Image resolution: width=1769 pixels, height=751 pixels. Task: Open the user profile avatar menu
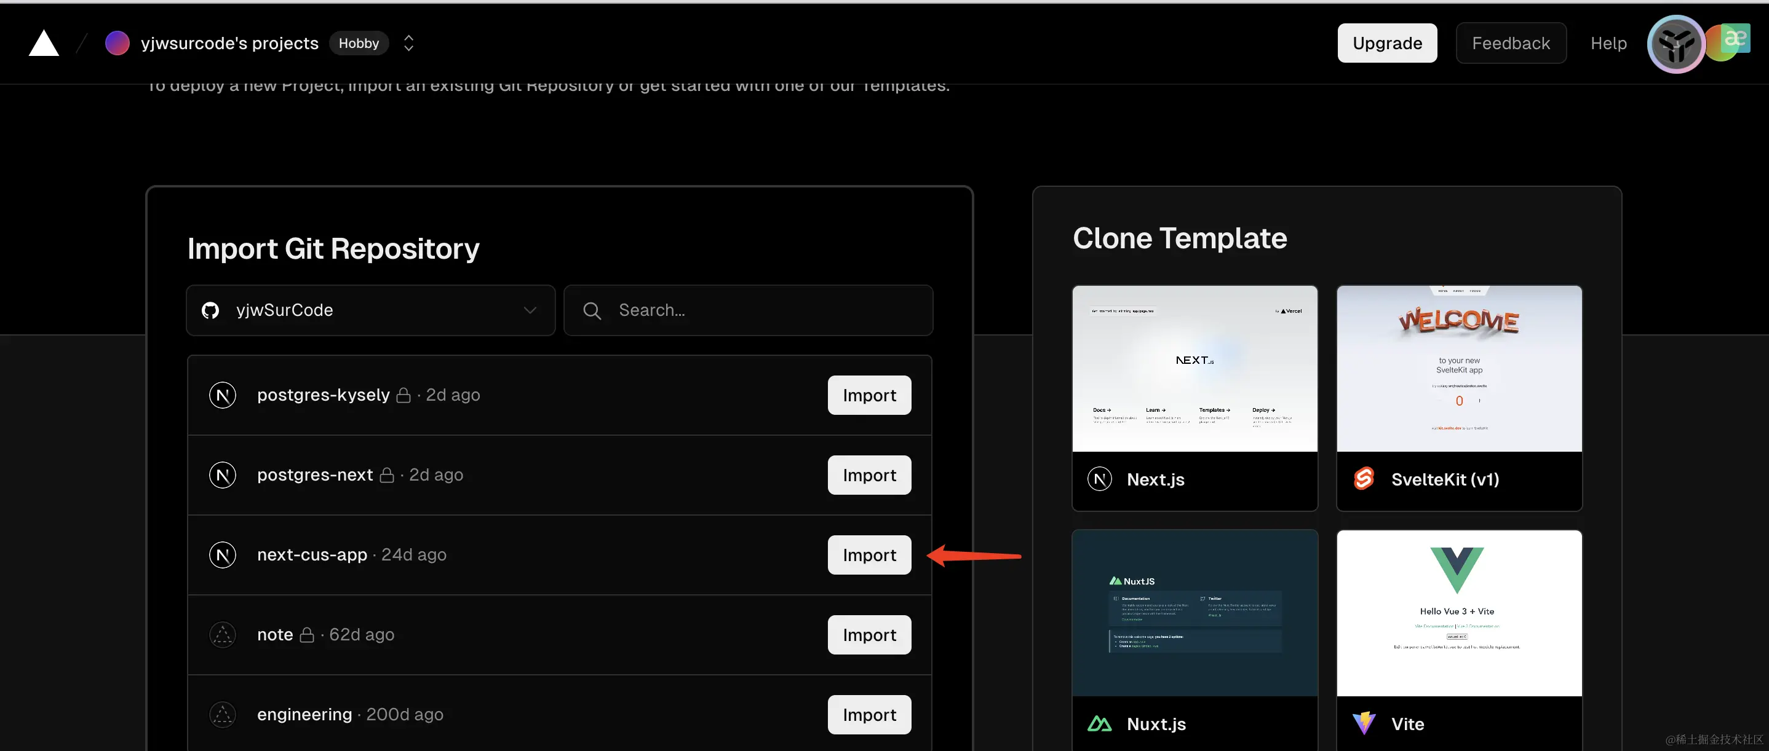coord(1675,44)
